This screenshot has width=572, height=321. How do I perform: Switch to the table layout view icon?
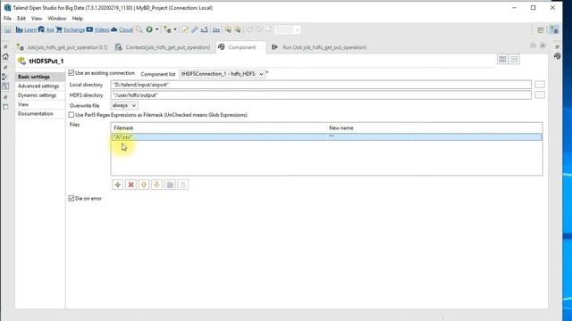click(x=502, y=60)
